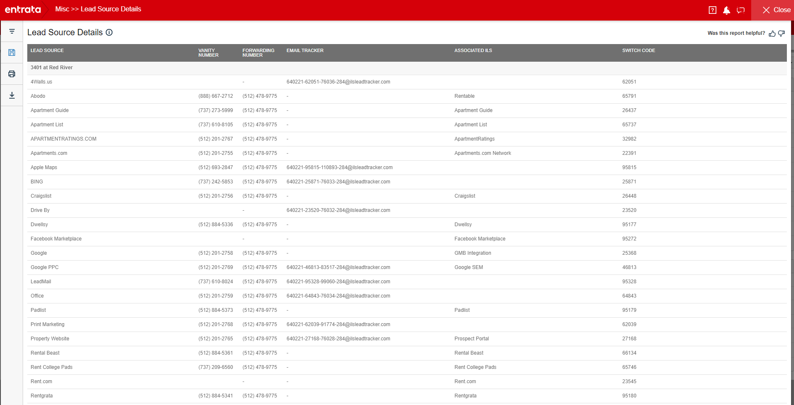Click Apartment Guide in Lead Source column
Viewport: 794px width, 405px height.
pos(50,110)
